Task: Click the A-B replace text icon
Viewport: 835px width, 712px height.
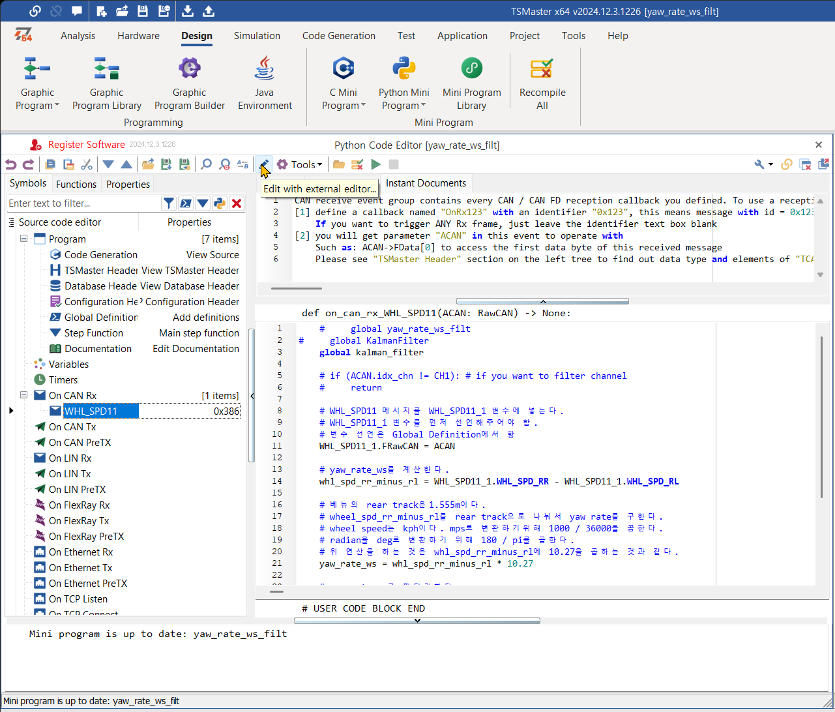Action: pos(242,165)
